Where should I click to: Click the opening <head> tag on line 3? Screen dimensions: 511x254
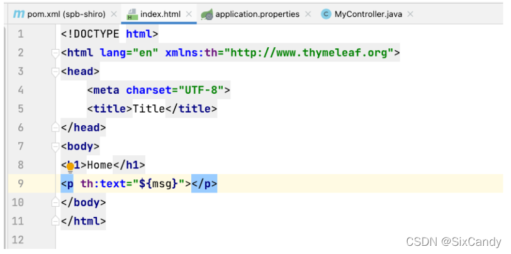click(80, 72)
